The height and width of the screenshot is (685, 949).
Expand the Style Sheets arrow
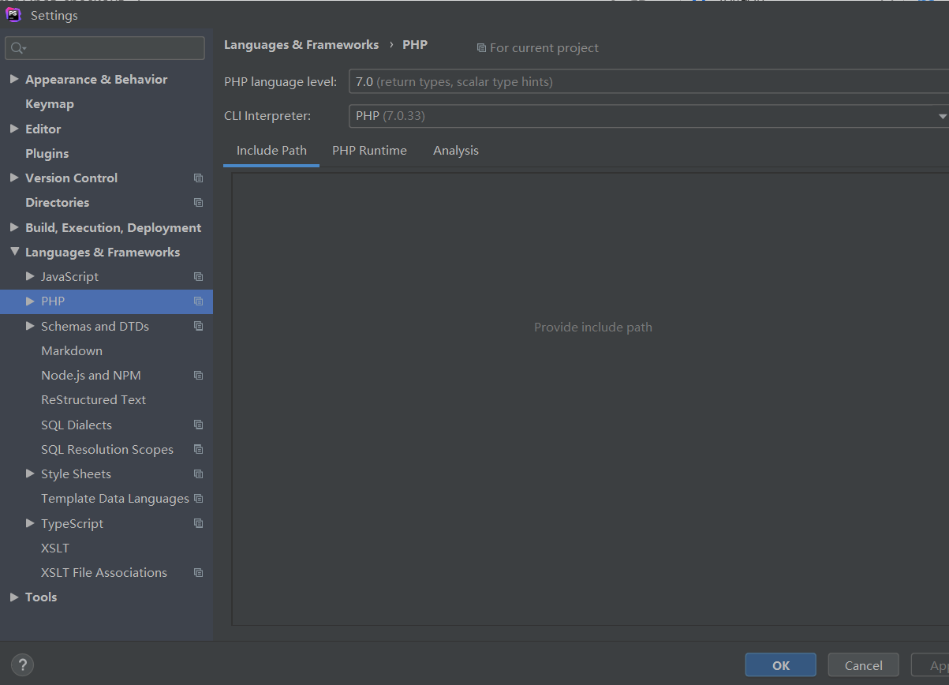[x=30, y=474]
